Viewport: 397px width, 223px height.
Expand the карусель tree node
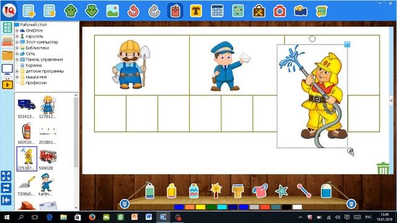pos(17,36)
